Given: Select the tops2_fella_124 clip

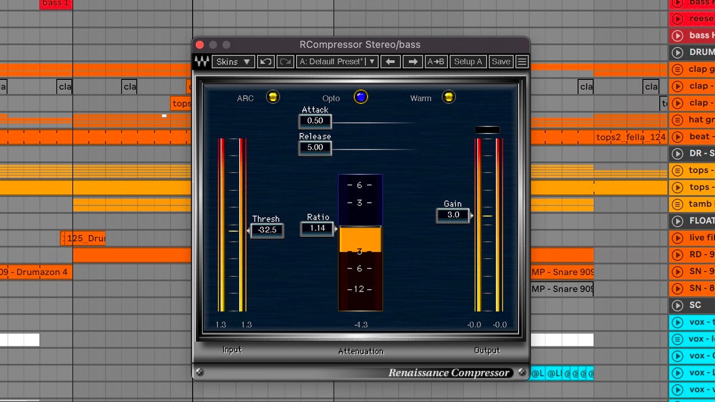Looking at the screenshot, I should [x=631, y=137].
